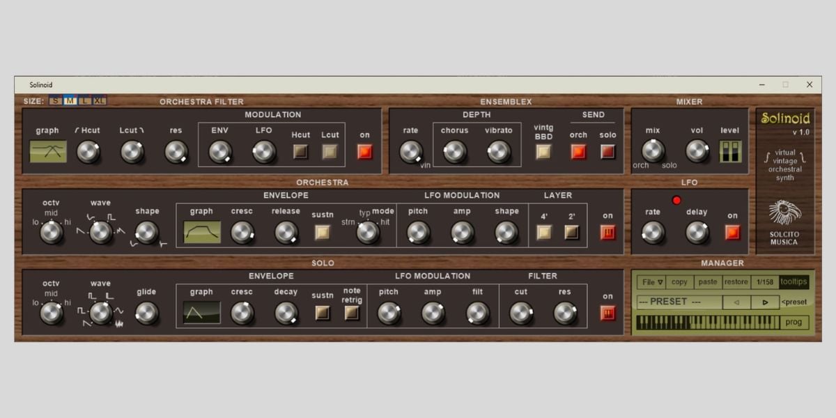
Task: Toggle the Modulation Hcut switch
Action: [301, 151]
